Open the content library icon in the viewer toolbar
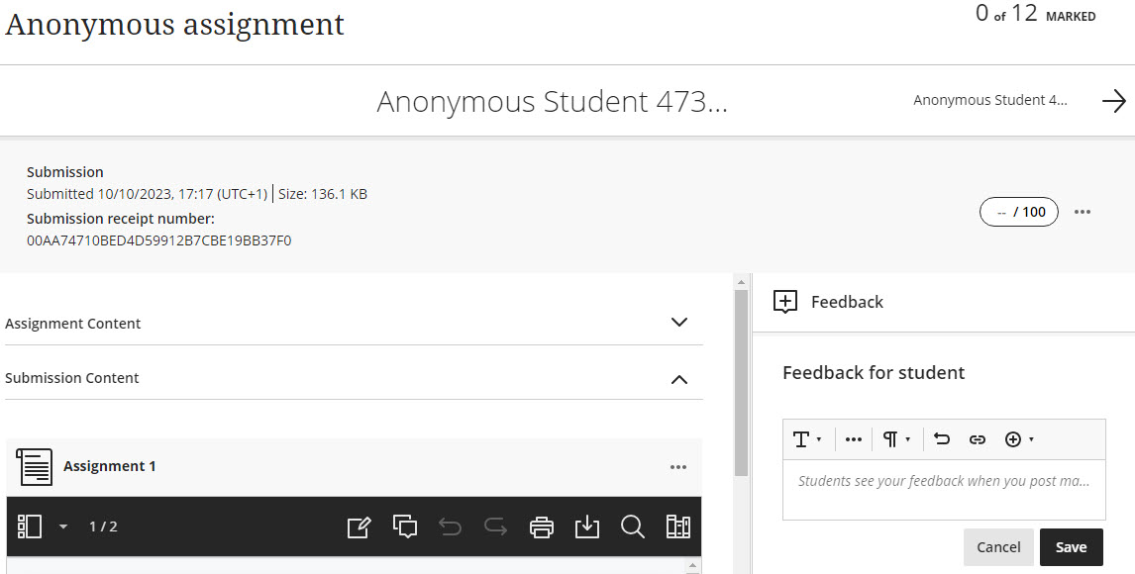 coord(678,526)
